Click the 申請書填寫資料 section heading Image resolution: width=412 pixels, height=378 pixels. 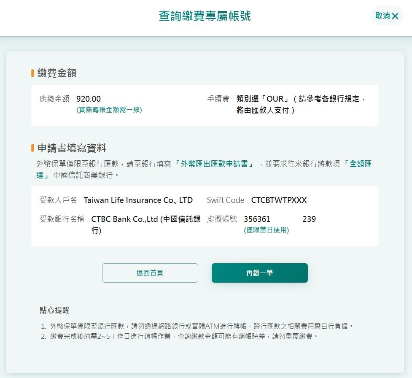coord(72,148)
